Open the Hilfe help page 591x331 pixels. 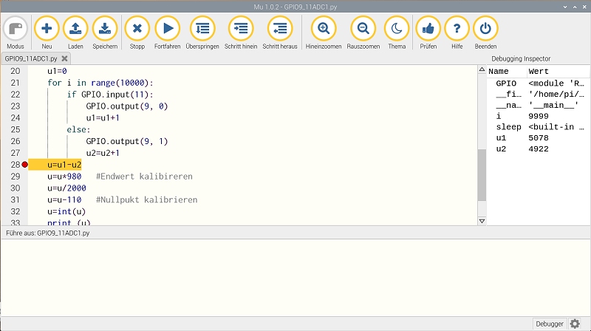point(457,30)
